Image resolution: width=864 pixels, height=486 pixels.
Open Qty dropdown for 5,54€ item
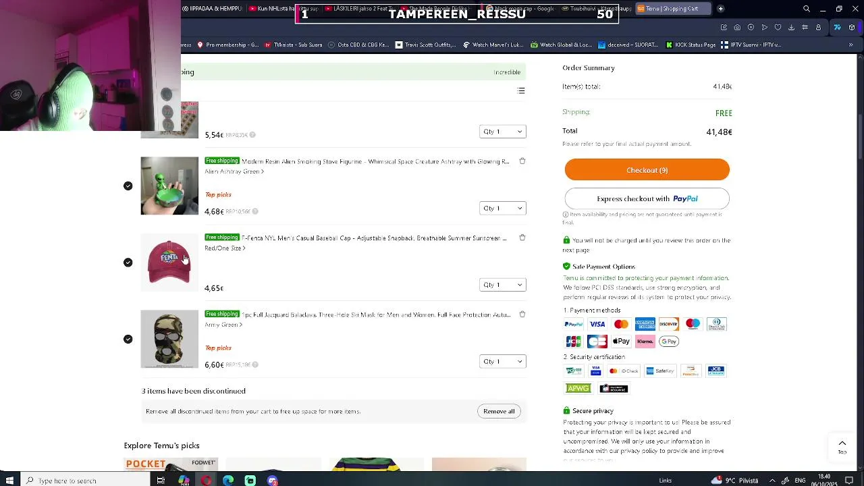pyautogui.click(x=502, y=132)
